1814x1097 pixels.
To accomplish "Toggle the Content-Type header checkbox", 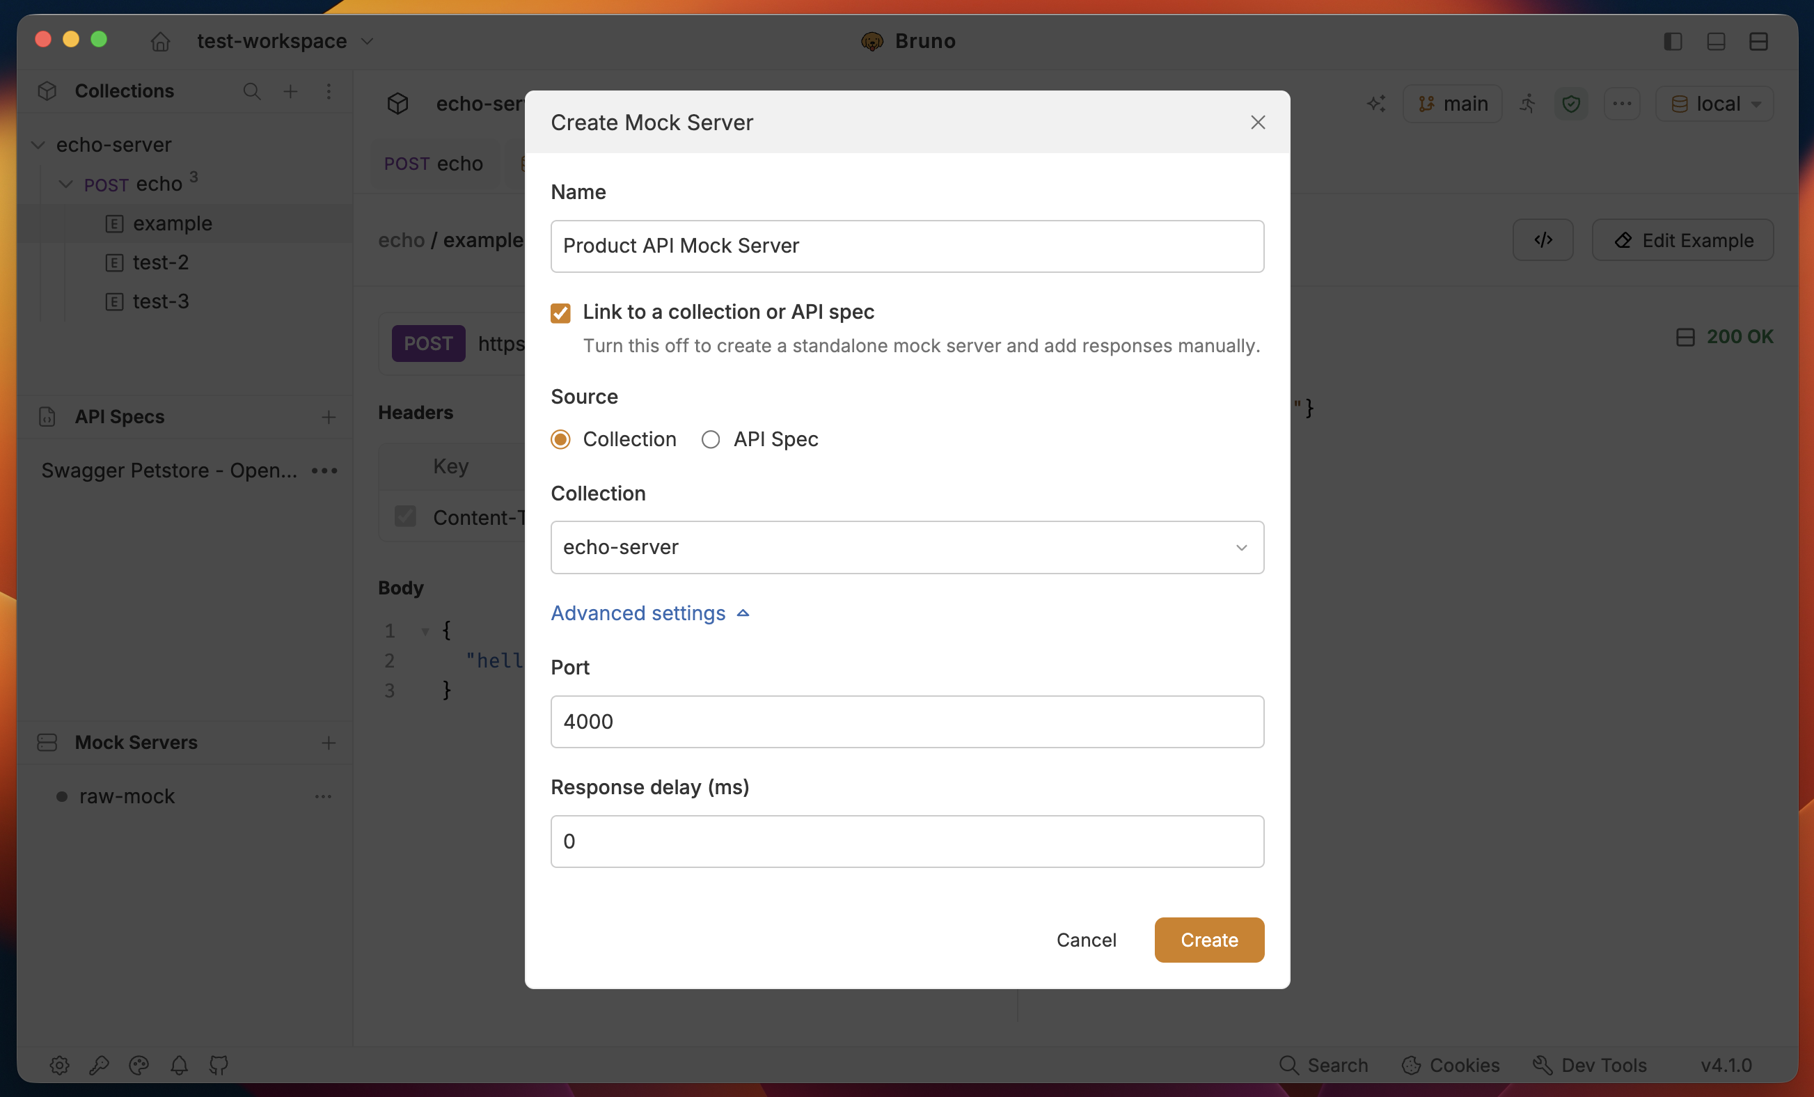I will 405,516.
